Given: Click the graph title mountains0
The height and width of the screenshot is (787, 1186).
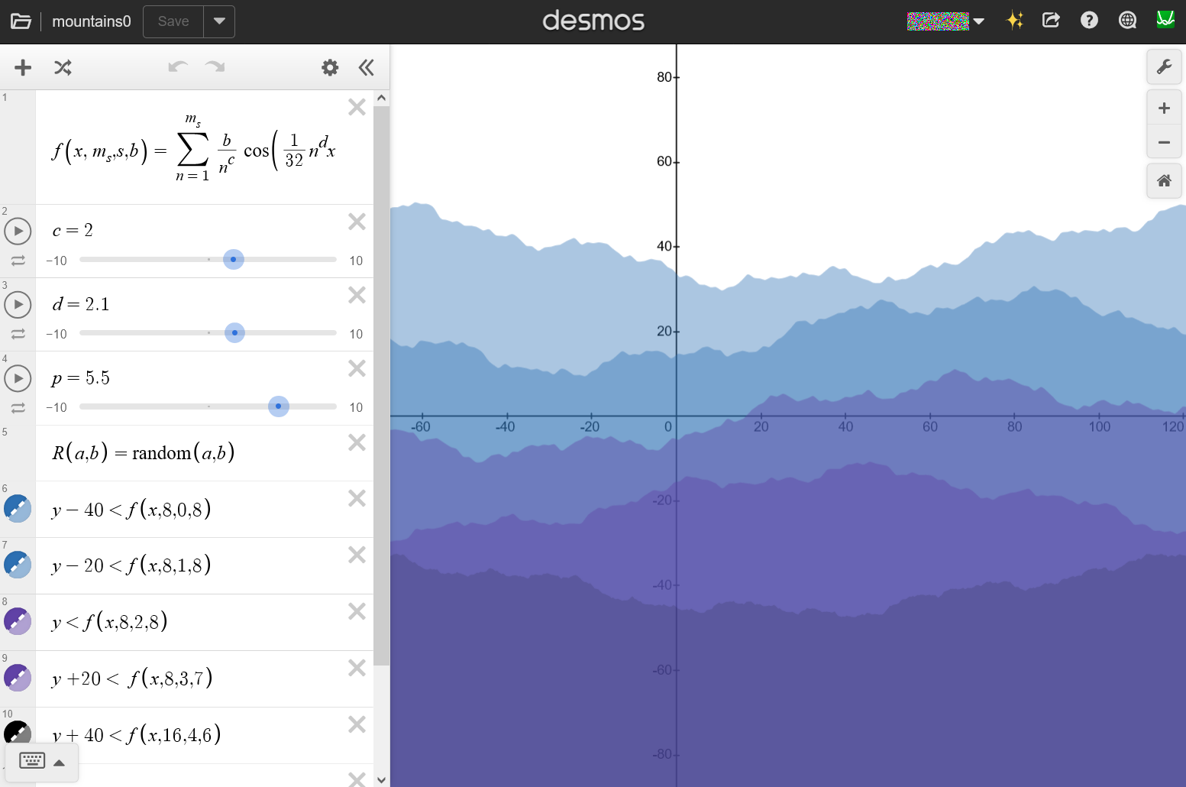Looking at the screenshot, I should [92, 21].
